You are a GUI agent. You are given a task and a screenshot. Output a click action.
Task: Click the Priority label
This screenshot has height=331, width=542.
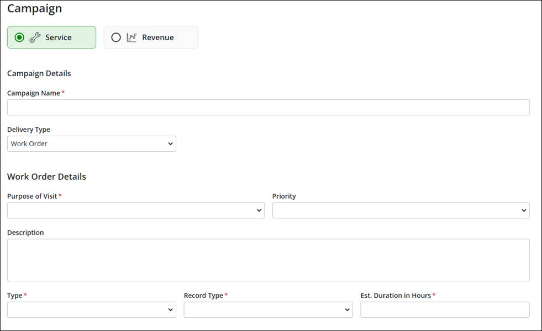pyautogui.click(x=284, y=196)
